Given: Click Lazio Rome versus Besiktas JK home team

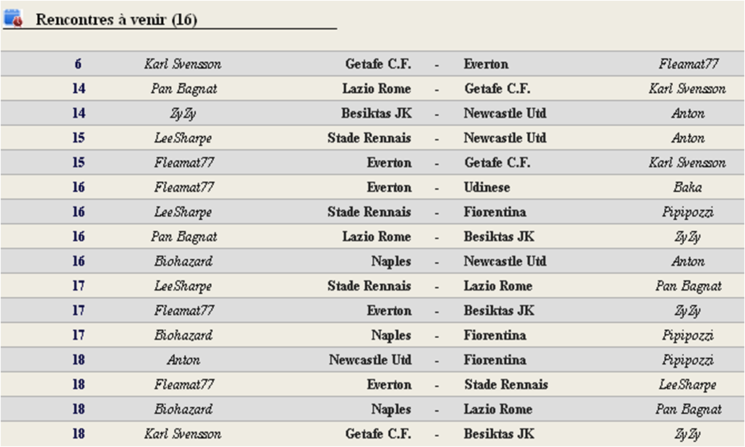Looking at the screenshot, I should [x=377, y=237].
